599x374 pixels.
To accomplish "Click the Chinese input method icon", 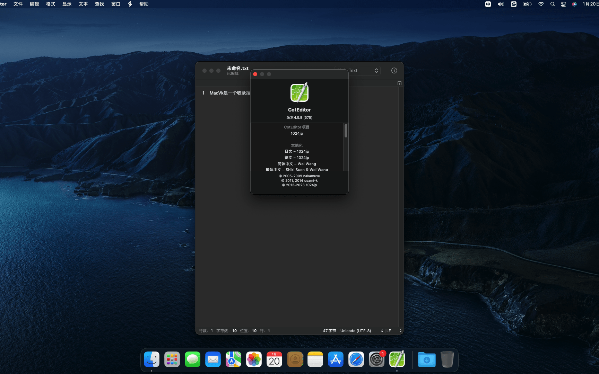I will click(x=488, y=4).
